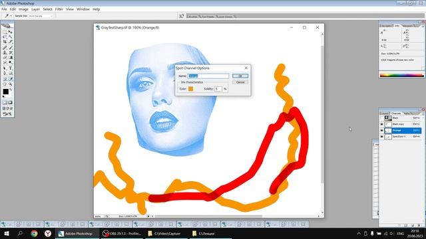Open the Sample Size dropdown
This screenshot has width=426, height=239.
[x=41, y=16]
